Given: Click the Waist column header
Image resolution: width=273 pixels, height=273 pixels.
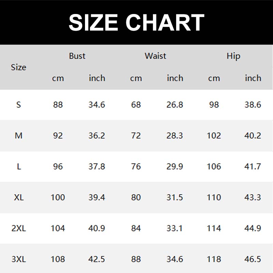Looking at the screenshot, I should coord(155,56).
